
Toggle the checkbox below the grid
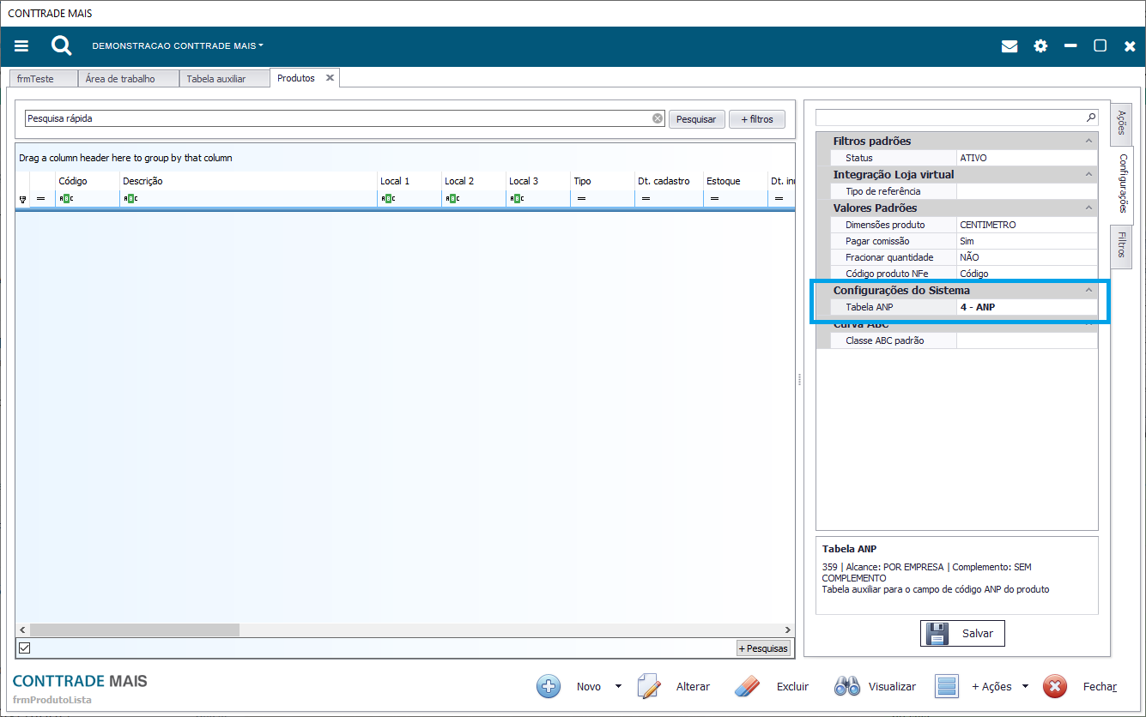pos(24,648)
